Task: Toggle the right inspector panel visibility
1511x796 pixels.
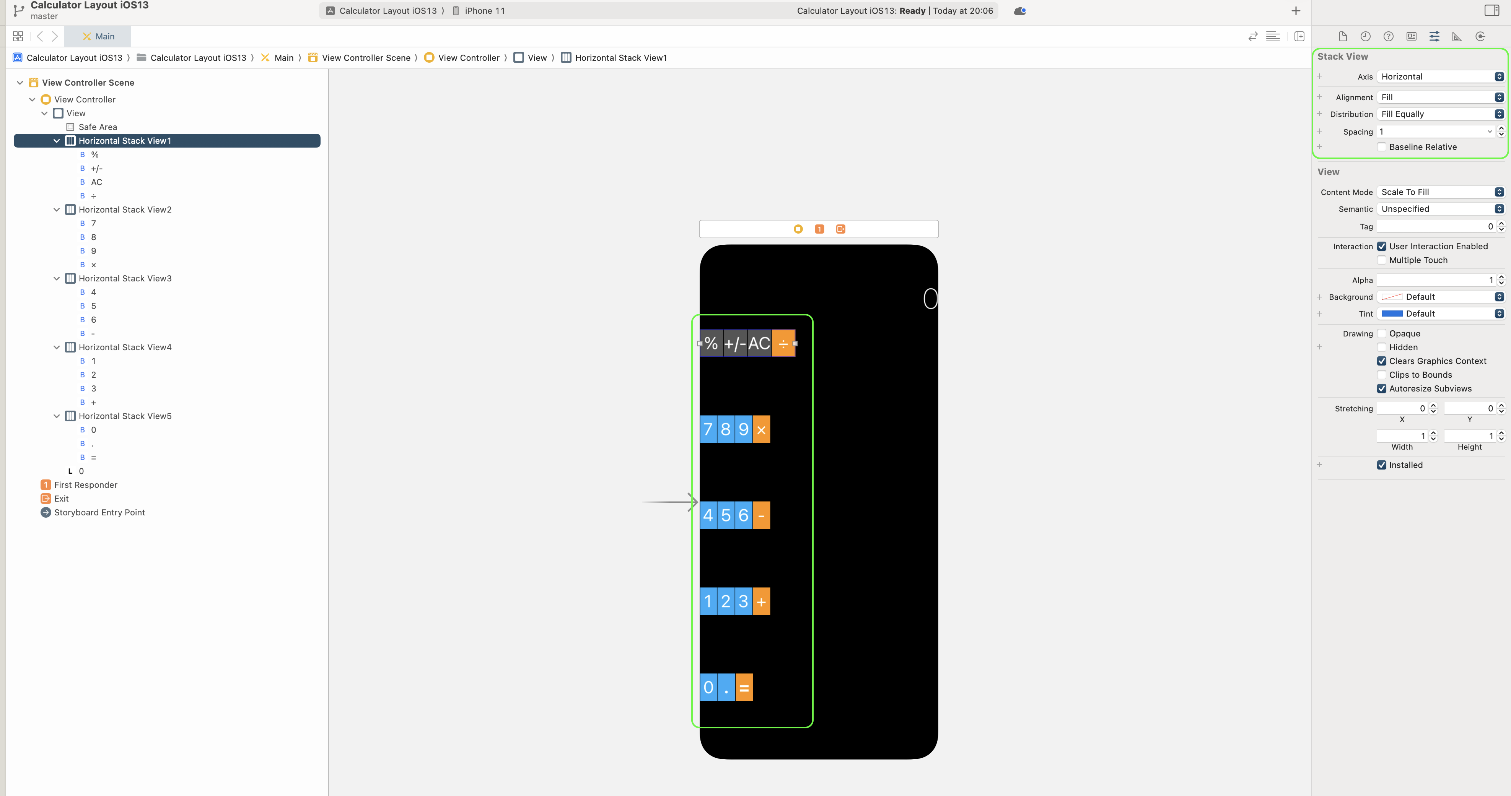Action: click(x=1492, y=11)
